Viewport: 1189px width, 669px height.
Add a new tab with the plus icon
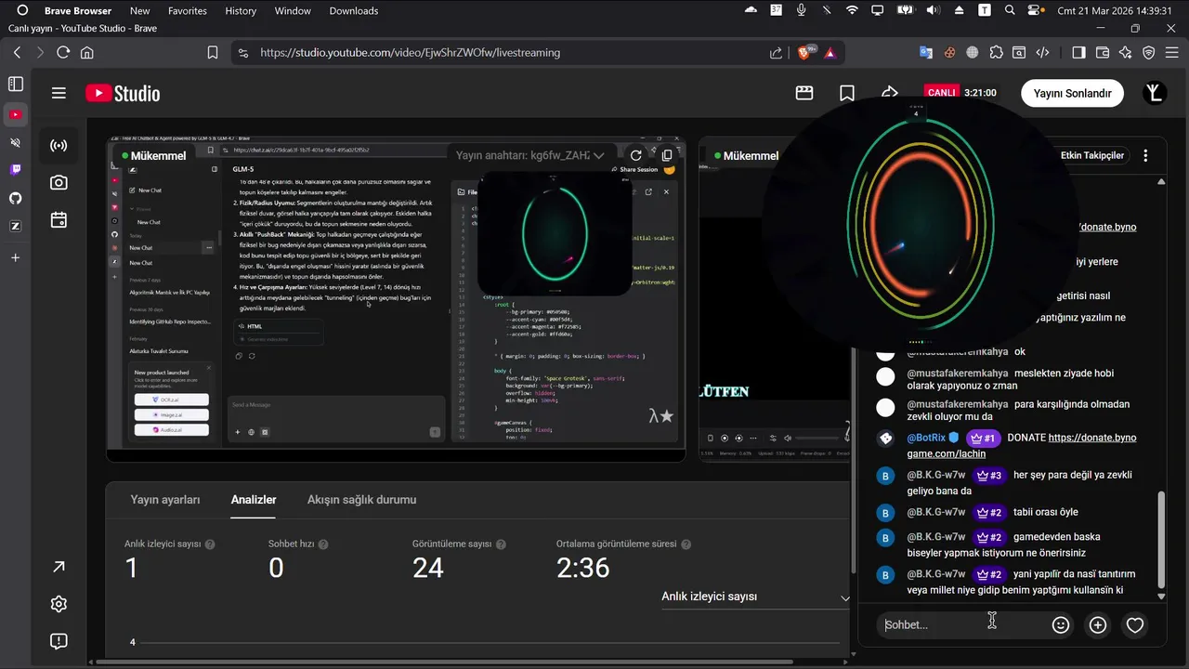click(15, 257)
